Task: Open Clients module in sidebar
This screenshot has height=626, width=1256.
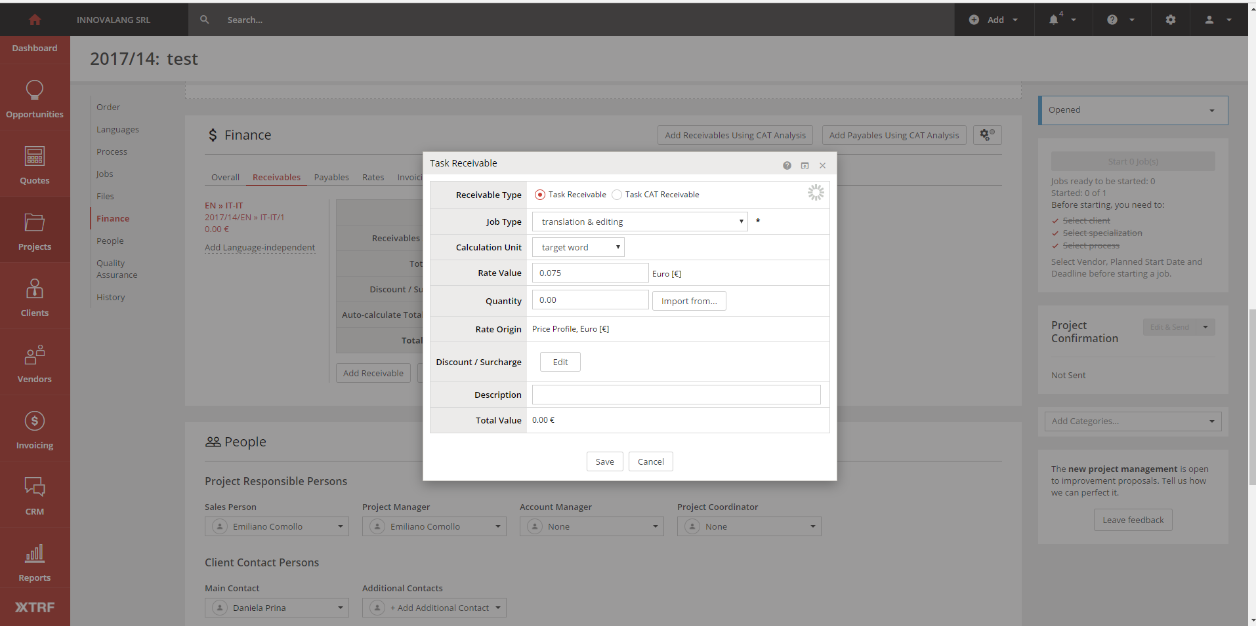Action: click(35, 297)
